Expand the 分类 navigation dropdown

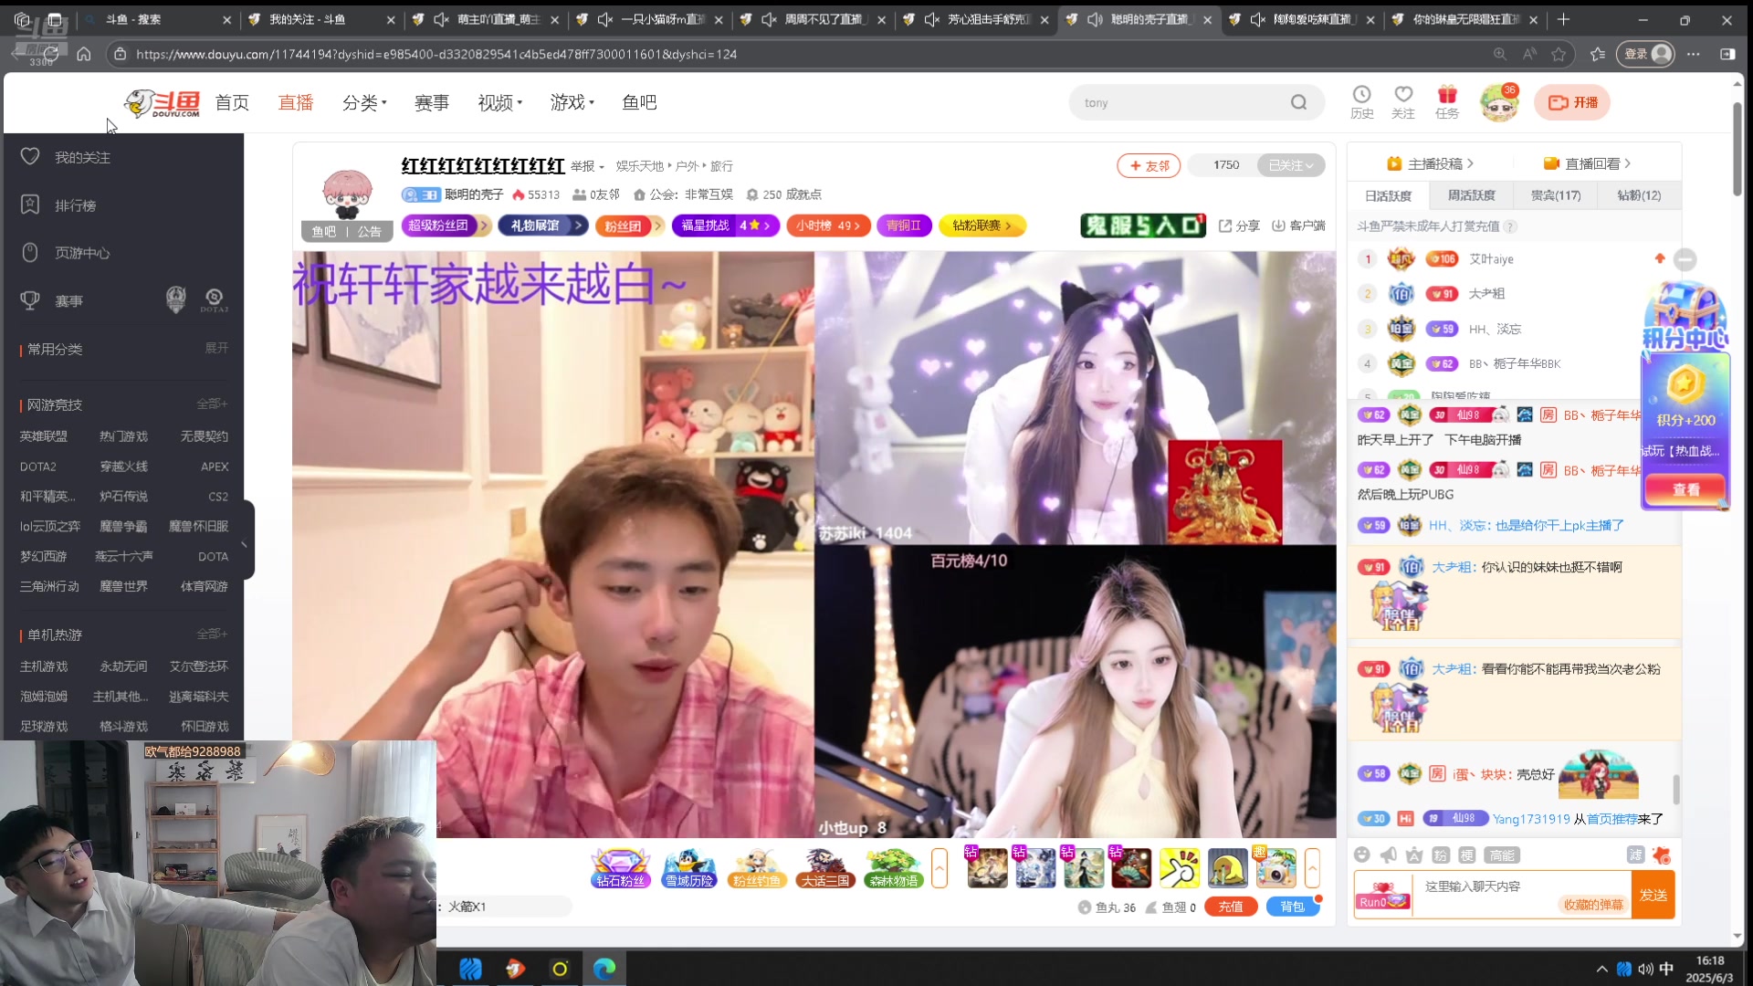[364, 102]
